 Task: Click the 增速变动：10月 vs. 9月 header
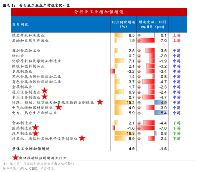click(152, 24)
